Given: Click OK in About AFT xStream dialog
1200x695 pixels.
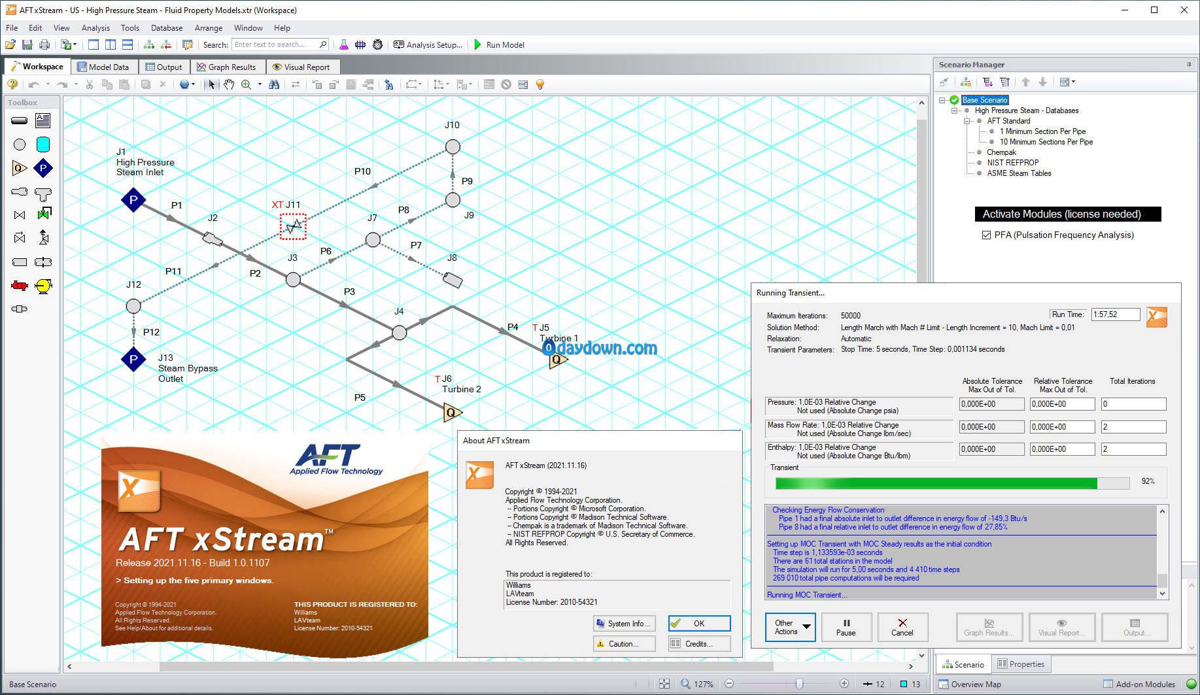Looking at the screenshot, I should (698, 623).
